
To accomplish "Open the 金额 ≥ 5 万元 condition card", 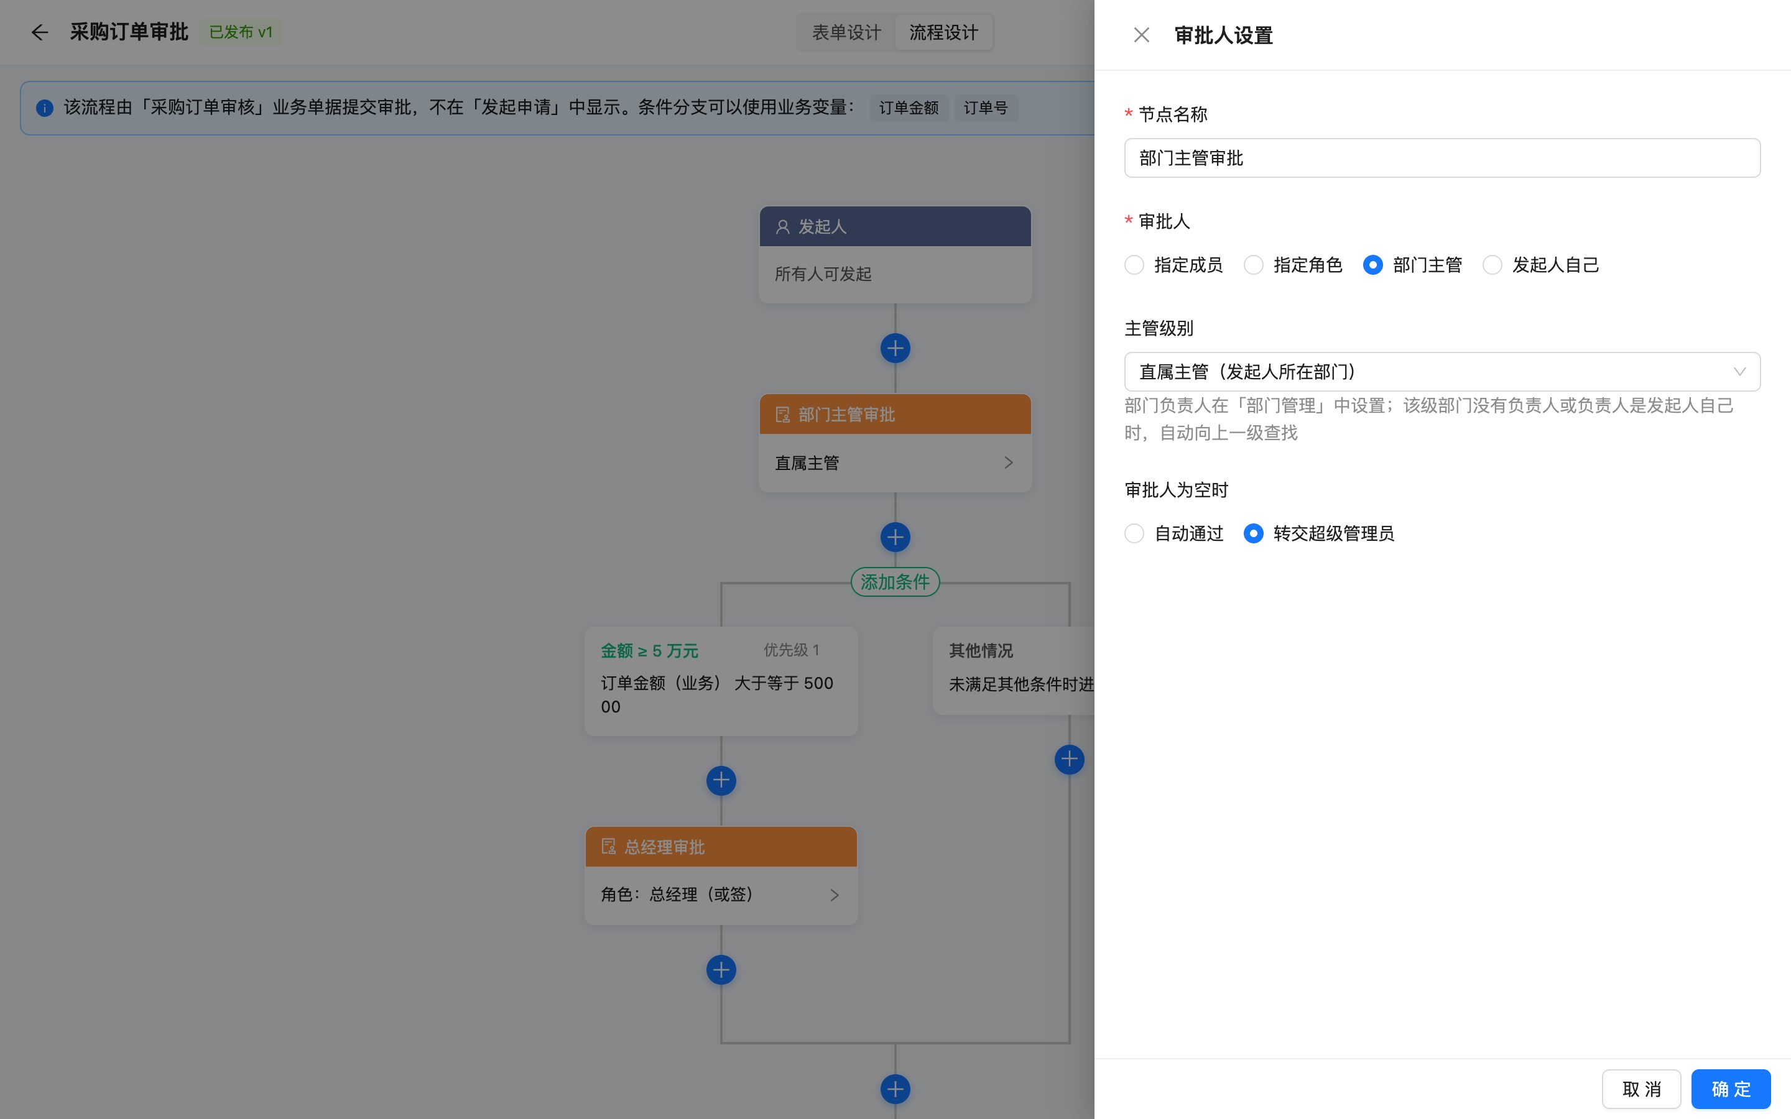I will [721, 681].
